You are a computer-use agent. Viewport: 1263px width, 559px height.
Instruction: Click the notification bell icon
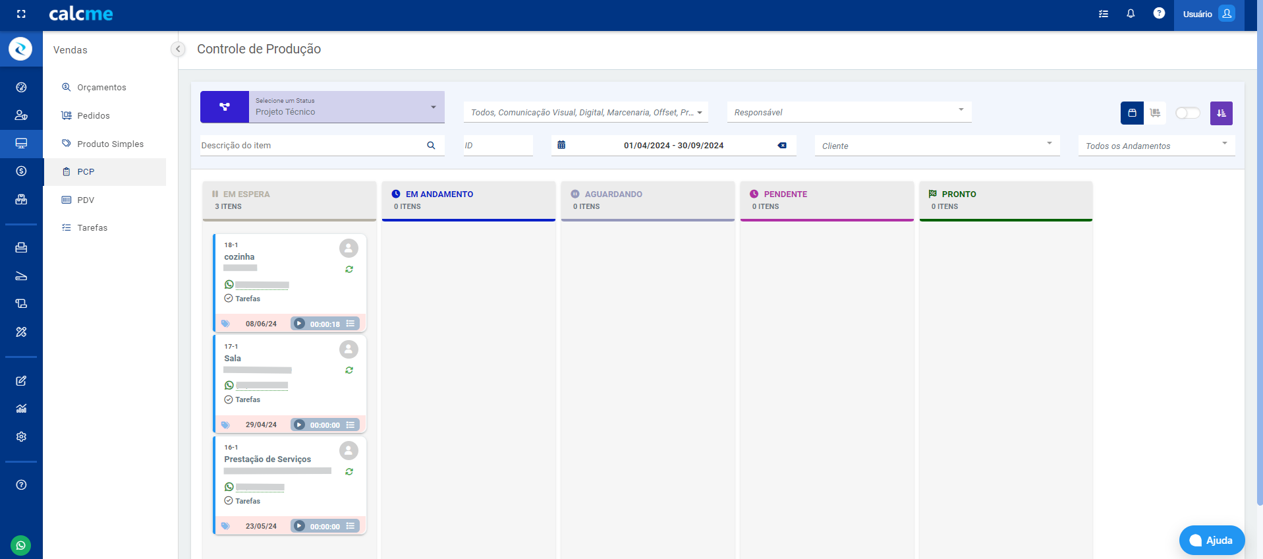[x=1131, y=14]
